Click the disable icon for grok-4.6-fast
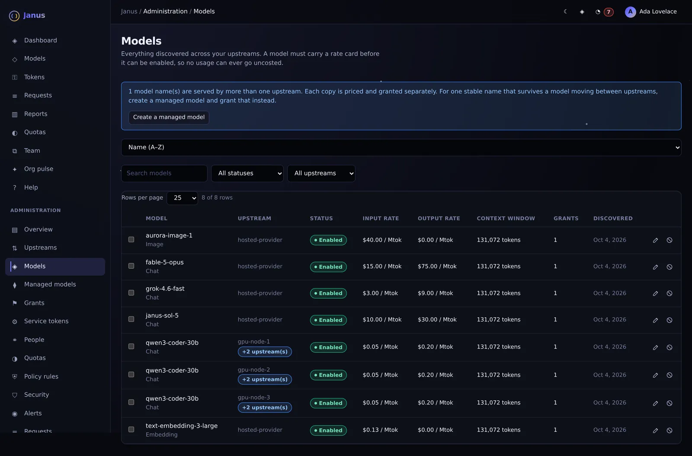 pyautogui.click(x=670, y=293)
